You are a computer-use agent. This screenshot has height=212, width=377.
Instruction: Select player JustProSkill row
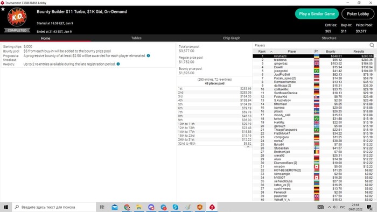point(313,74)
